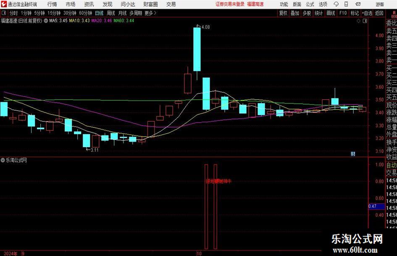Screen dimensions: 397x256
Task: Click the 返回 back button
Action: point(379,13)
